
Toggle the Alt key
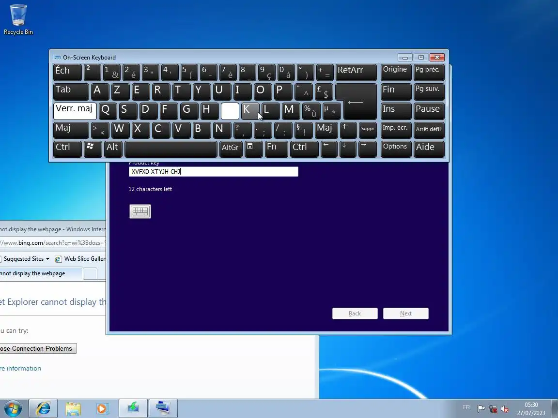pyautogui.click(x=113, y=149)
